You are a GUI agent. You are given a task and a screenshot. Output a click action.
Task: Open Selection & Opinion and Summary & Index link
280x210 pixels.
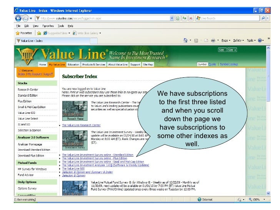(87, 172)
